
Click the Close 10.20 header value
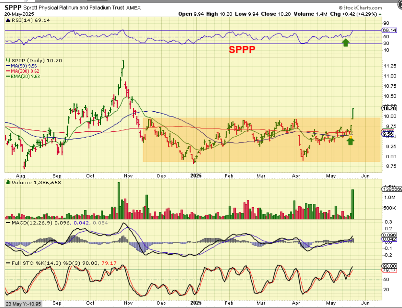[x=276, y=14]
